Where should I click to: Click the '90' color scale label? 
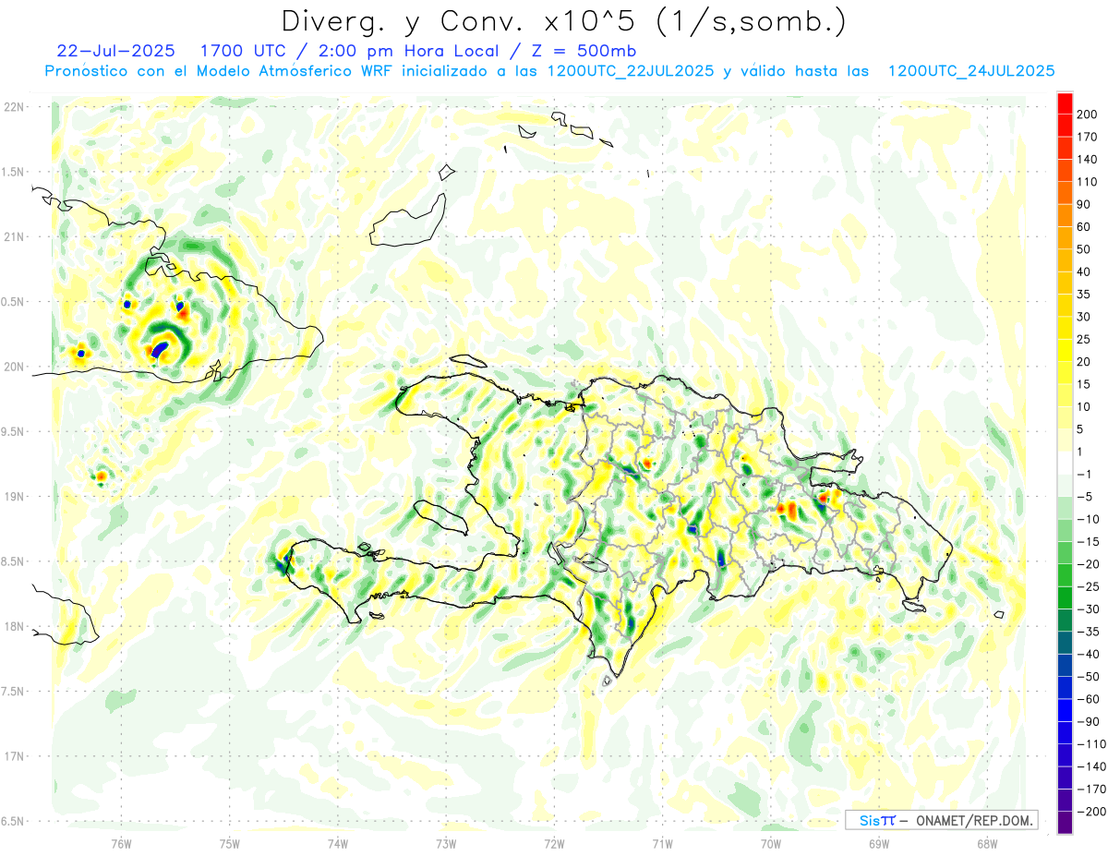[x=1084, y=204]
